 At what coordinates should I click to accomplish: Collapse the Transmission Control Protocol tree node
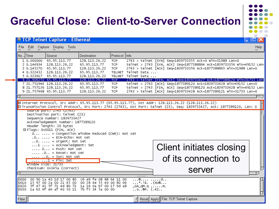pos(19,107)
